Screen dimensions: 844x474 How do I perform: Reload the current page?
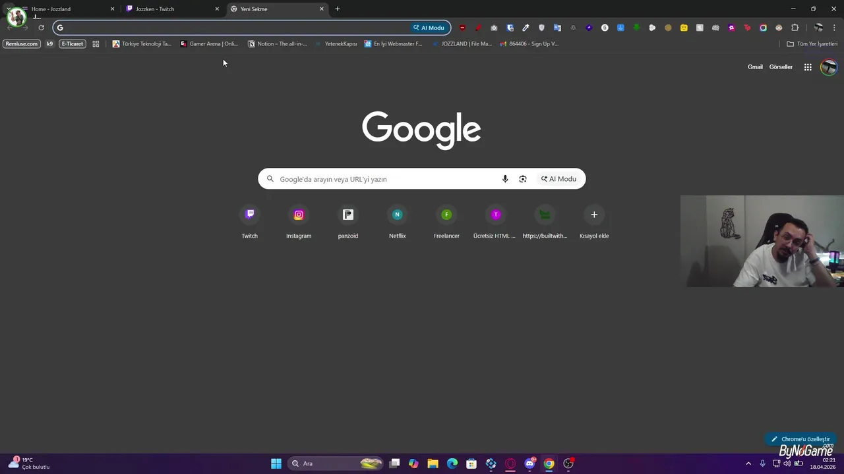[x=41, y=28]
